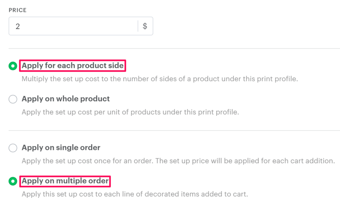Click the 'Apply on single order' label text
The width and height of the screenshot is (340, 204).
(61, 148)
